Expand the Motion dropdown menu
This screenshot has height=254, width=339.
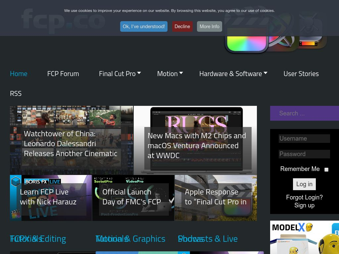pyautogui.click(x=170, y=74)
